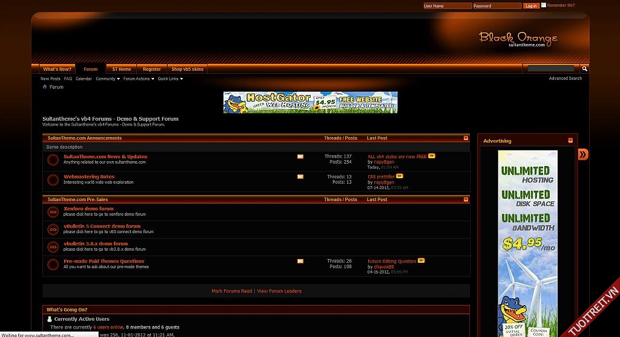Screen dimensions: 620x337
Task: Click the Xenforo demo forum link icon
Action: (53, 212)
